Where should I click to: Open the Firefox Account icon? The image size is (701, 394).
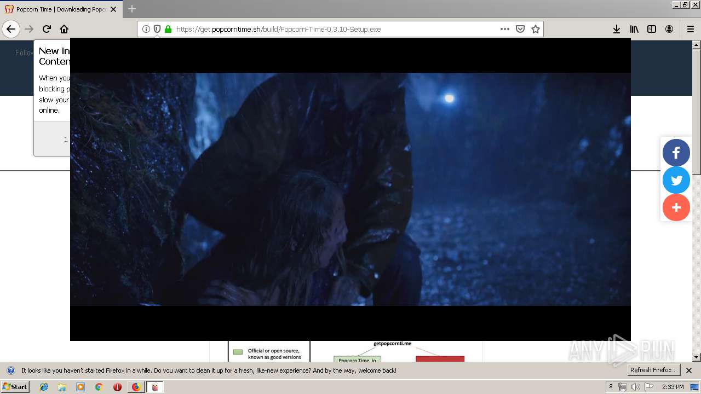(x=669, y=29)
